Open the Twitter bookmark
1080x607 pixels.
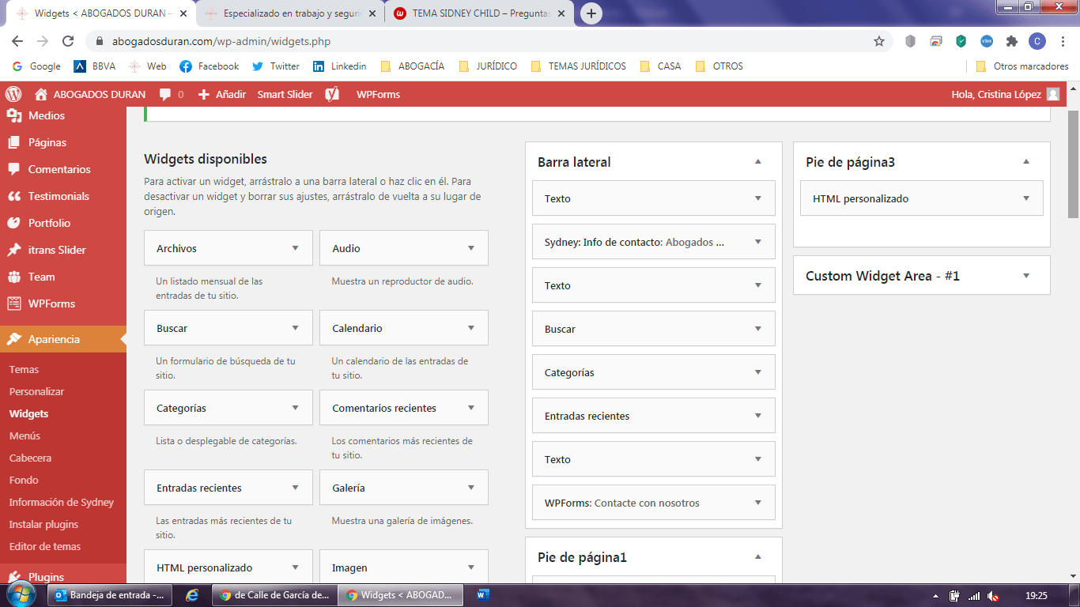275,66
